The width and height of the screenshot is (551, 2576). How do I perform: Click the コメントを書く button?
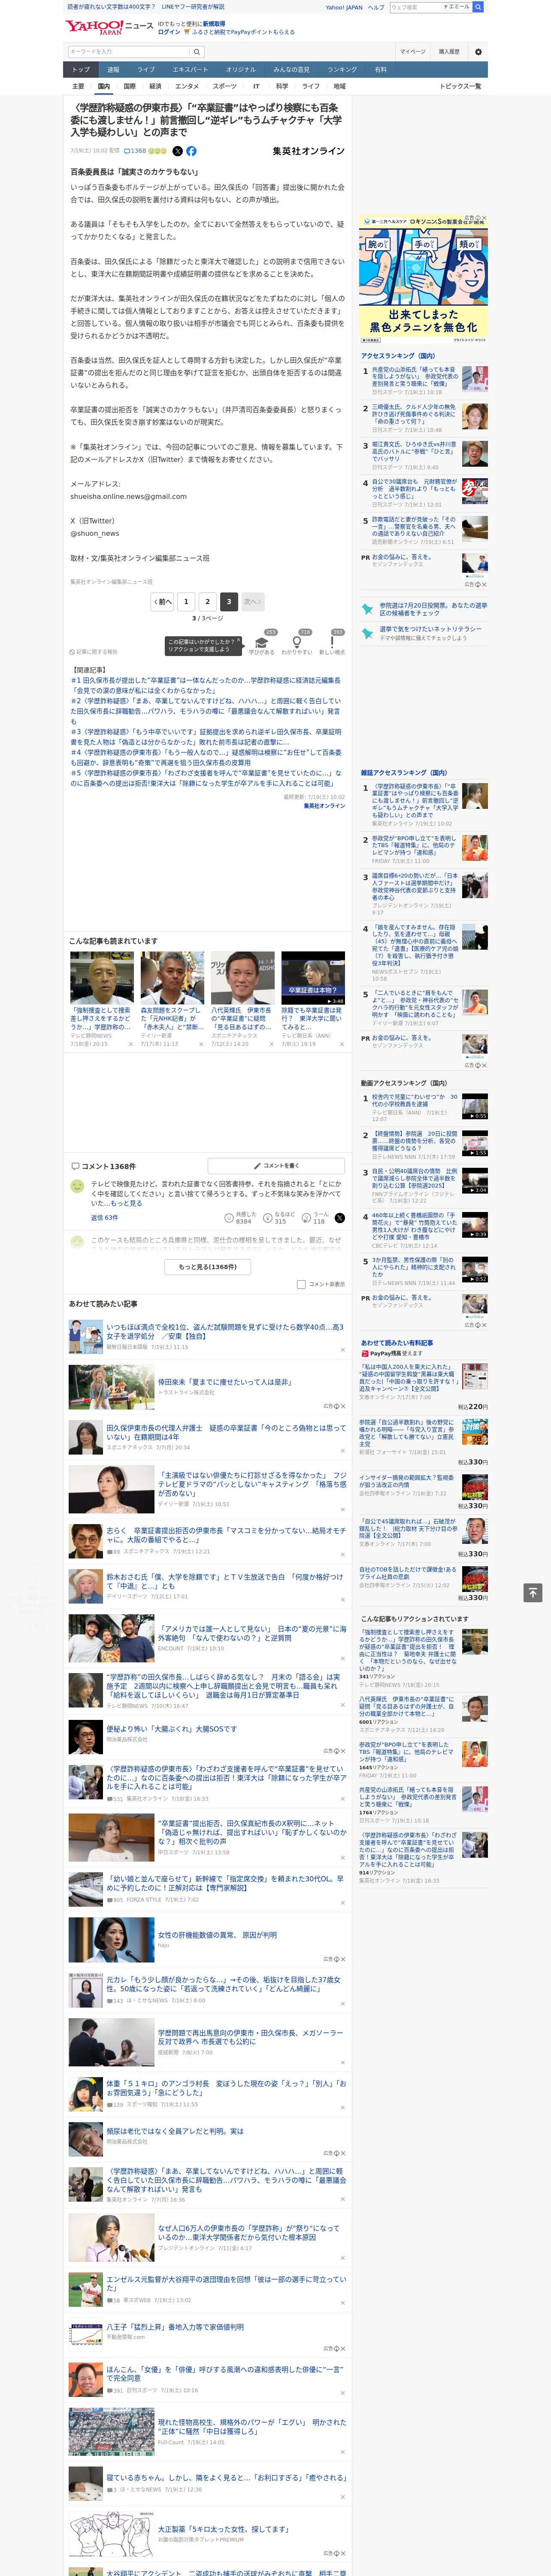(x=277, y=1166)
